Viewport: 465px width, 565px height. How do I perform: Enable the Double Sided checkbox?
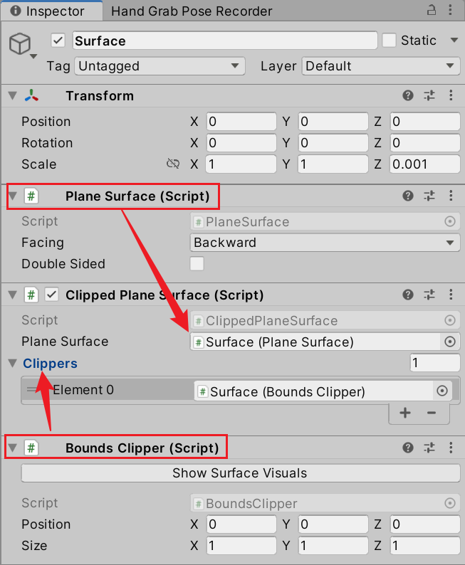click(x=197, y=263)
